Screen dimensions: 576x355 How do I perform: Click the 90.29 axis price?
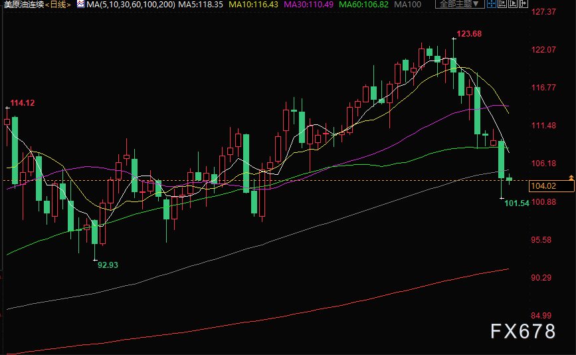point(541,277)
